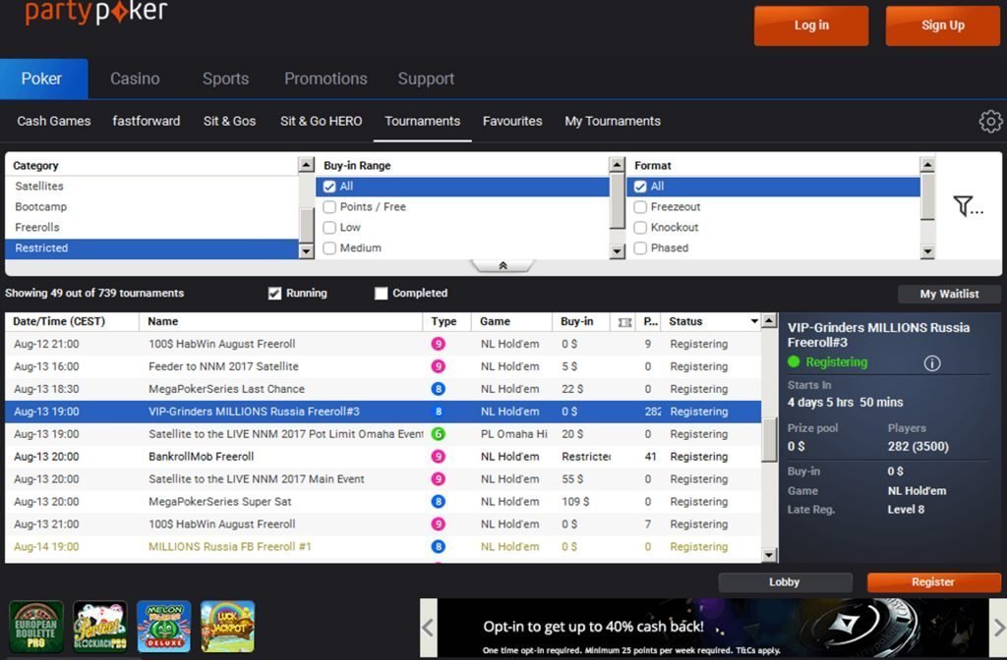Image resolution: width=1007 pixels, height=660 pixels.
Task: Click type icon for MILLIONS Russia FB Freeroll #1
Action: (x=438, y=546)
